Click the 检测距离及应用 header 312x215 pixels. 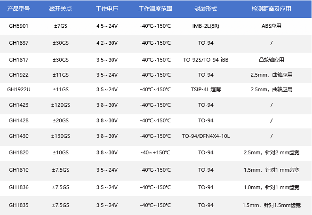click(x=272, y=9)
